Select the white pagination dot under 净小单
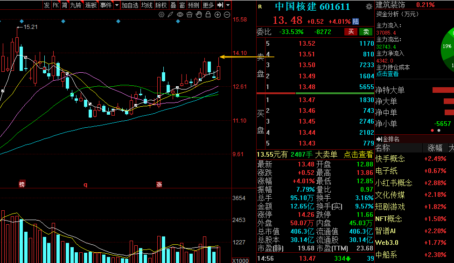The image size is (454, 263). pos(439,131)
